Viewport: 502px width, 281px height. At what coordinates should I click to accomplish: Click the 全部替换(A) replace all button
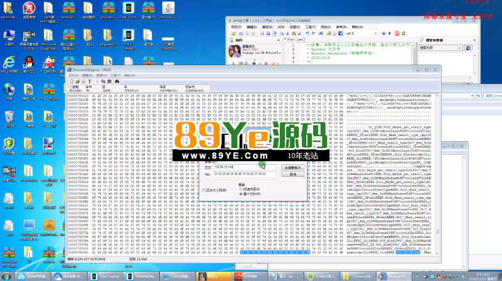(292, 167)
